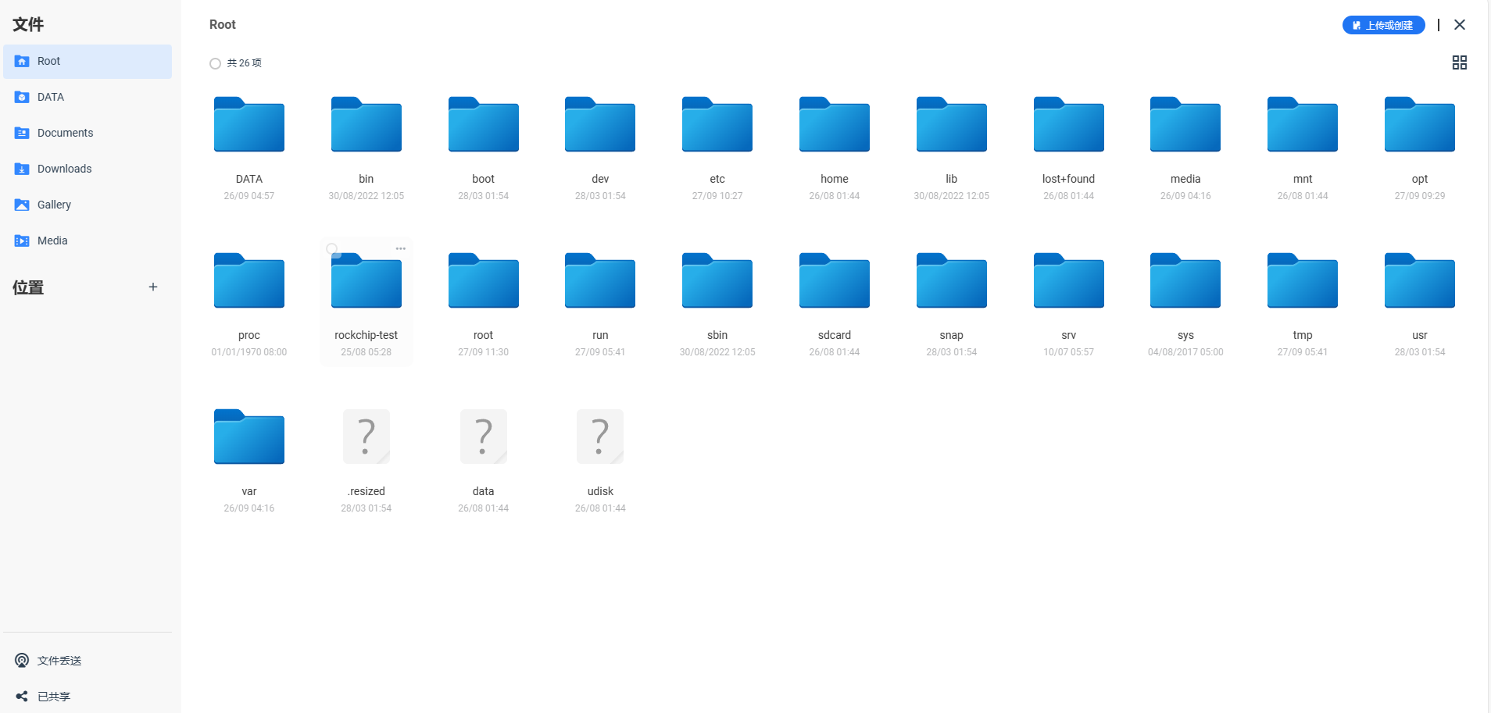Click the sys date 04/08/2017 05:00
1491x713 pixels.
coord(1185,352)
